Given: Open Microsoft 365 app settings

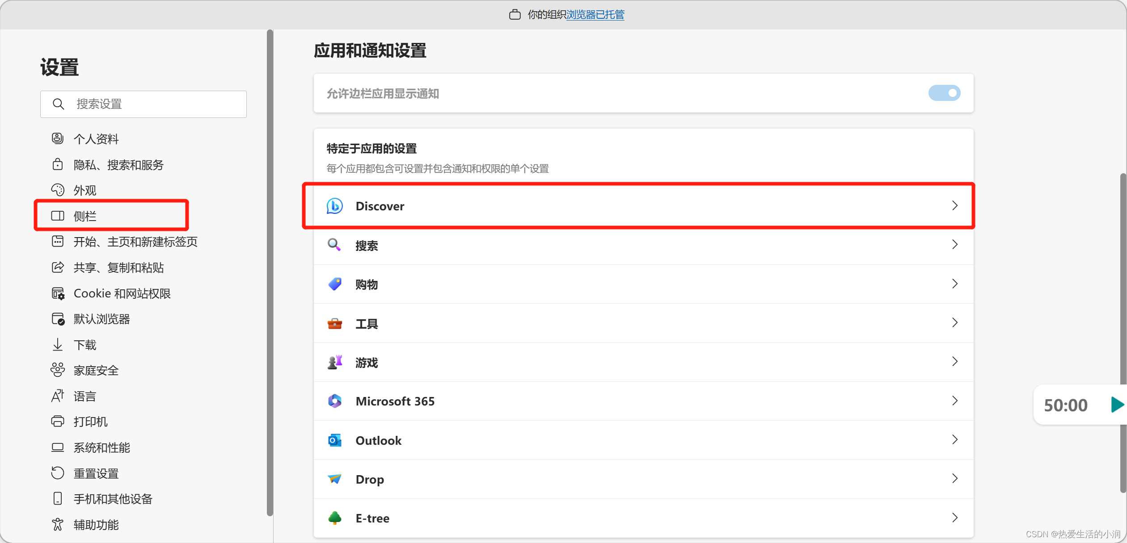Looking at the screenshot, I should [x=643, y=401].
